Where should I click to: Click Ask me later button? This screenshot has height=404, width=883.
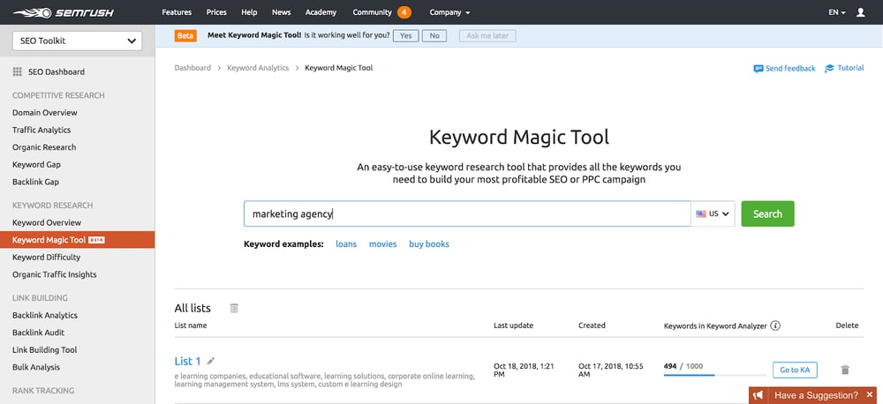pos(487,36)
